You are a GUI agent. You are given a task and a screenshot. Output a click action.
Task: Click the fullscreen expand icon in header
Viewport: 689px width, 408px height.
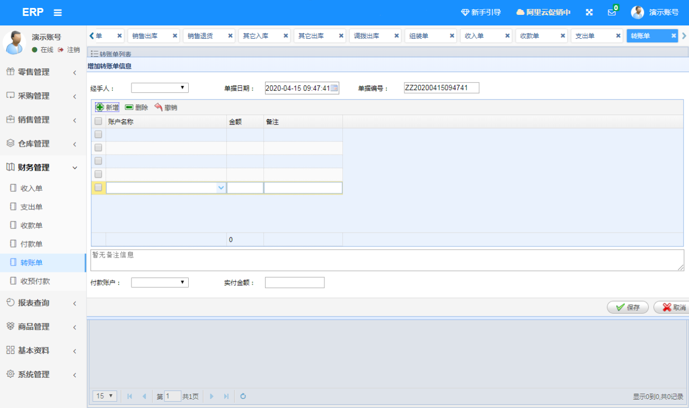point(589,13)
